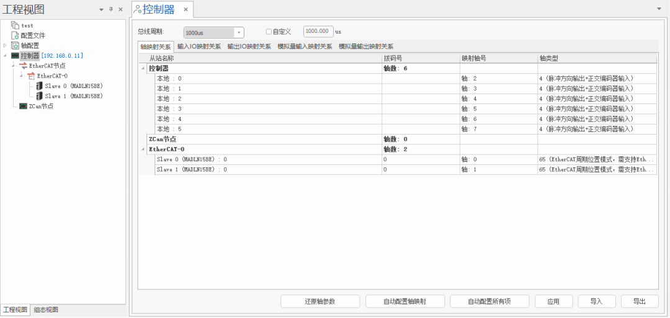Click the 自动配置轴映射 button
The image size is (670, 318).
tap(405, 301)
